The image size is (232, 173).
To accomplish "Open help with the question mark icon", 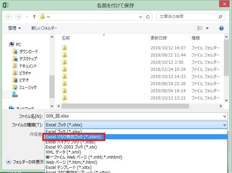I will [x=221, y=28].
